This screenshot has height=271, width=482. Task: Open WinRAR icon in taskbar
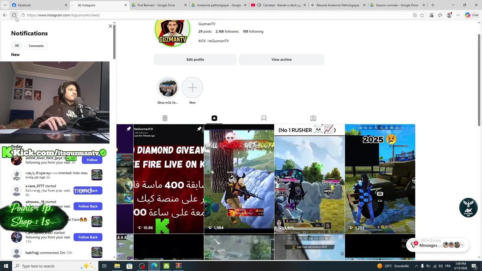(178, 266)
